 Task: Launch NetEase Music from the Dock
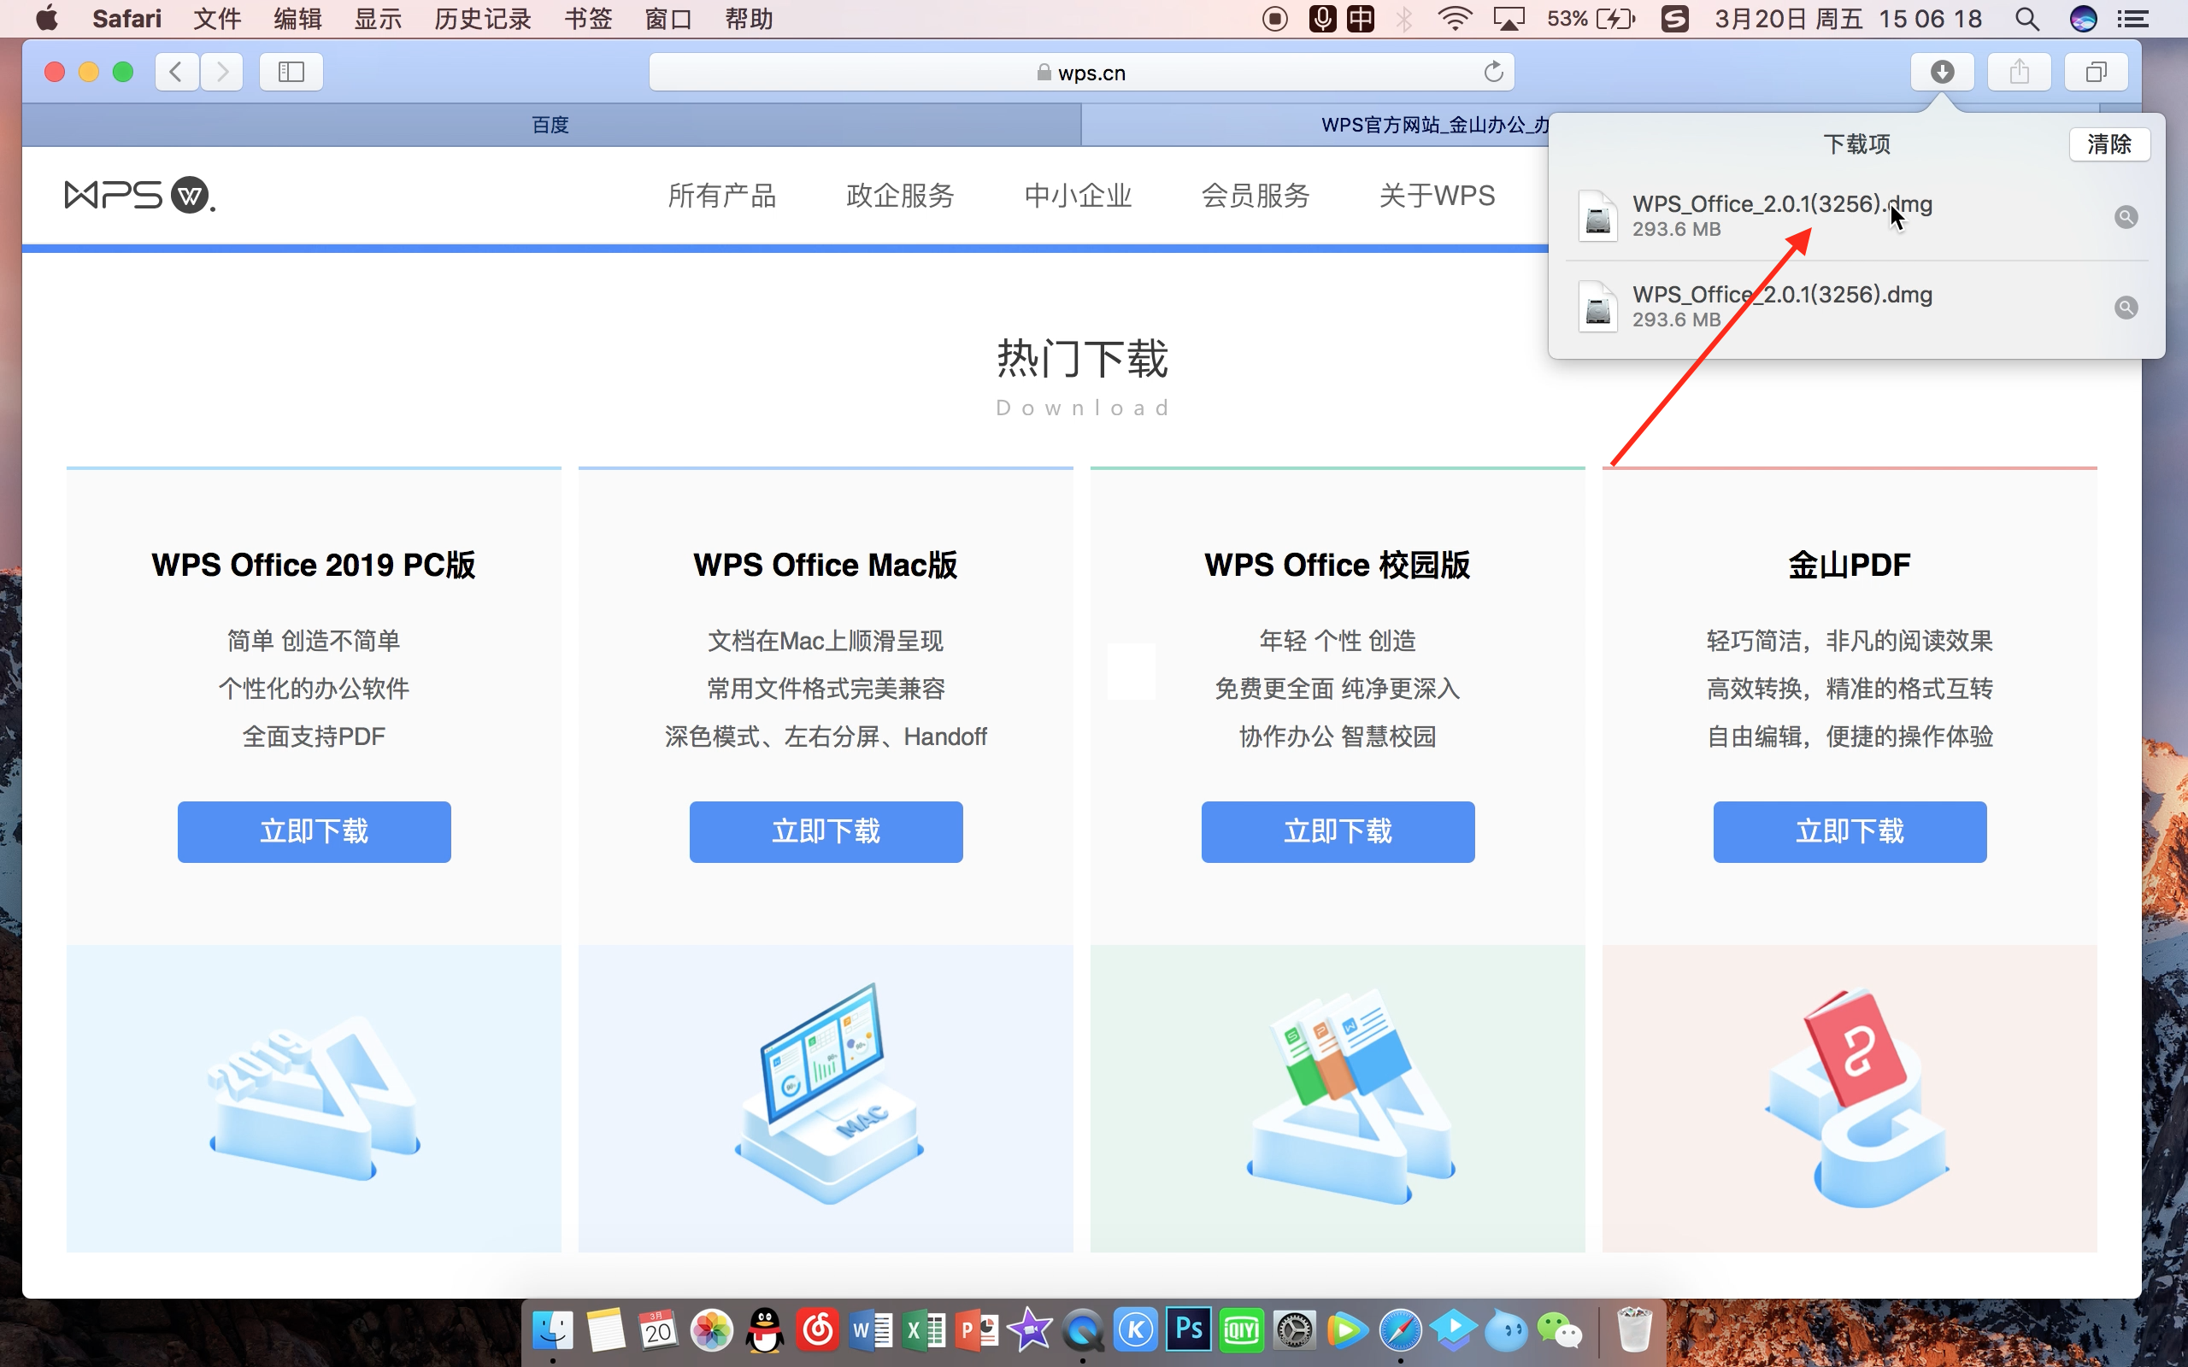(818, 1331)
